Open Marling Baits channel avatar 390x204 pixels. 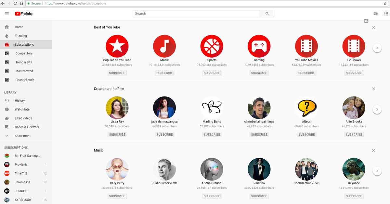pyautogui.click(x=212, y=108)
